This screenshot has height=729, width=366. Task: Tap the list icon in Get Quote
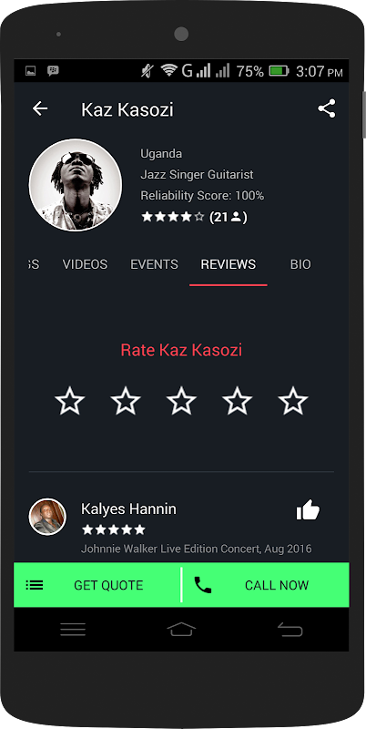click(35, 585)
